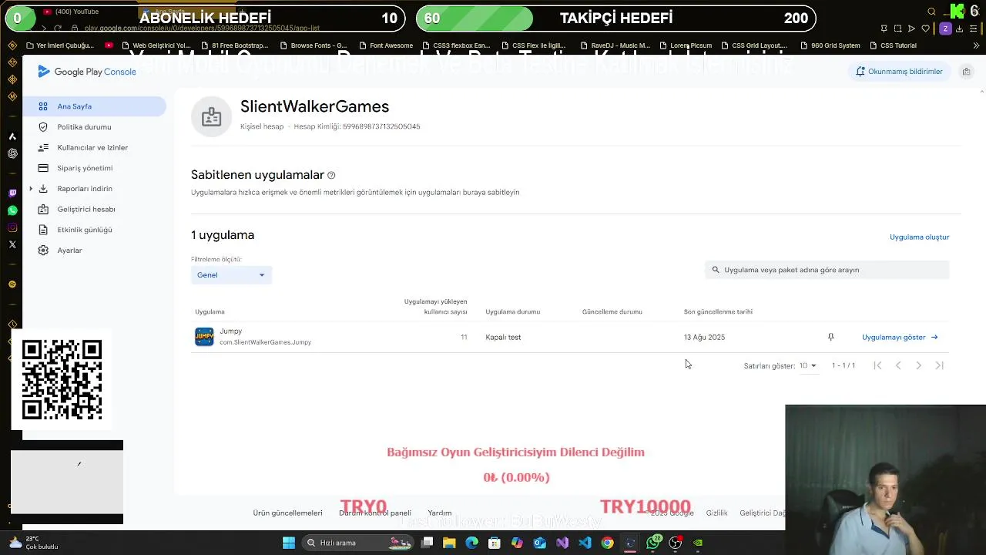
Task: Open WhatsApp from taskbar
Action: click(x=653, y=543)
